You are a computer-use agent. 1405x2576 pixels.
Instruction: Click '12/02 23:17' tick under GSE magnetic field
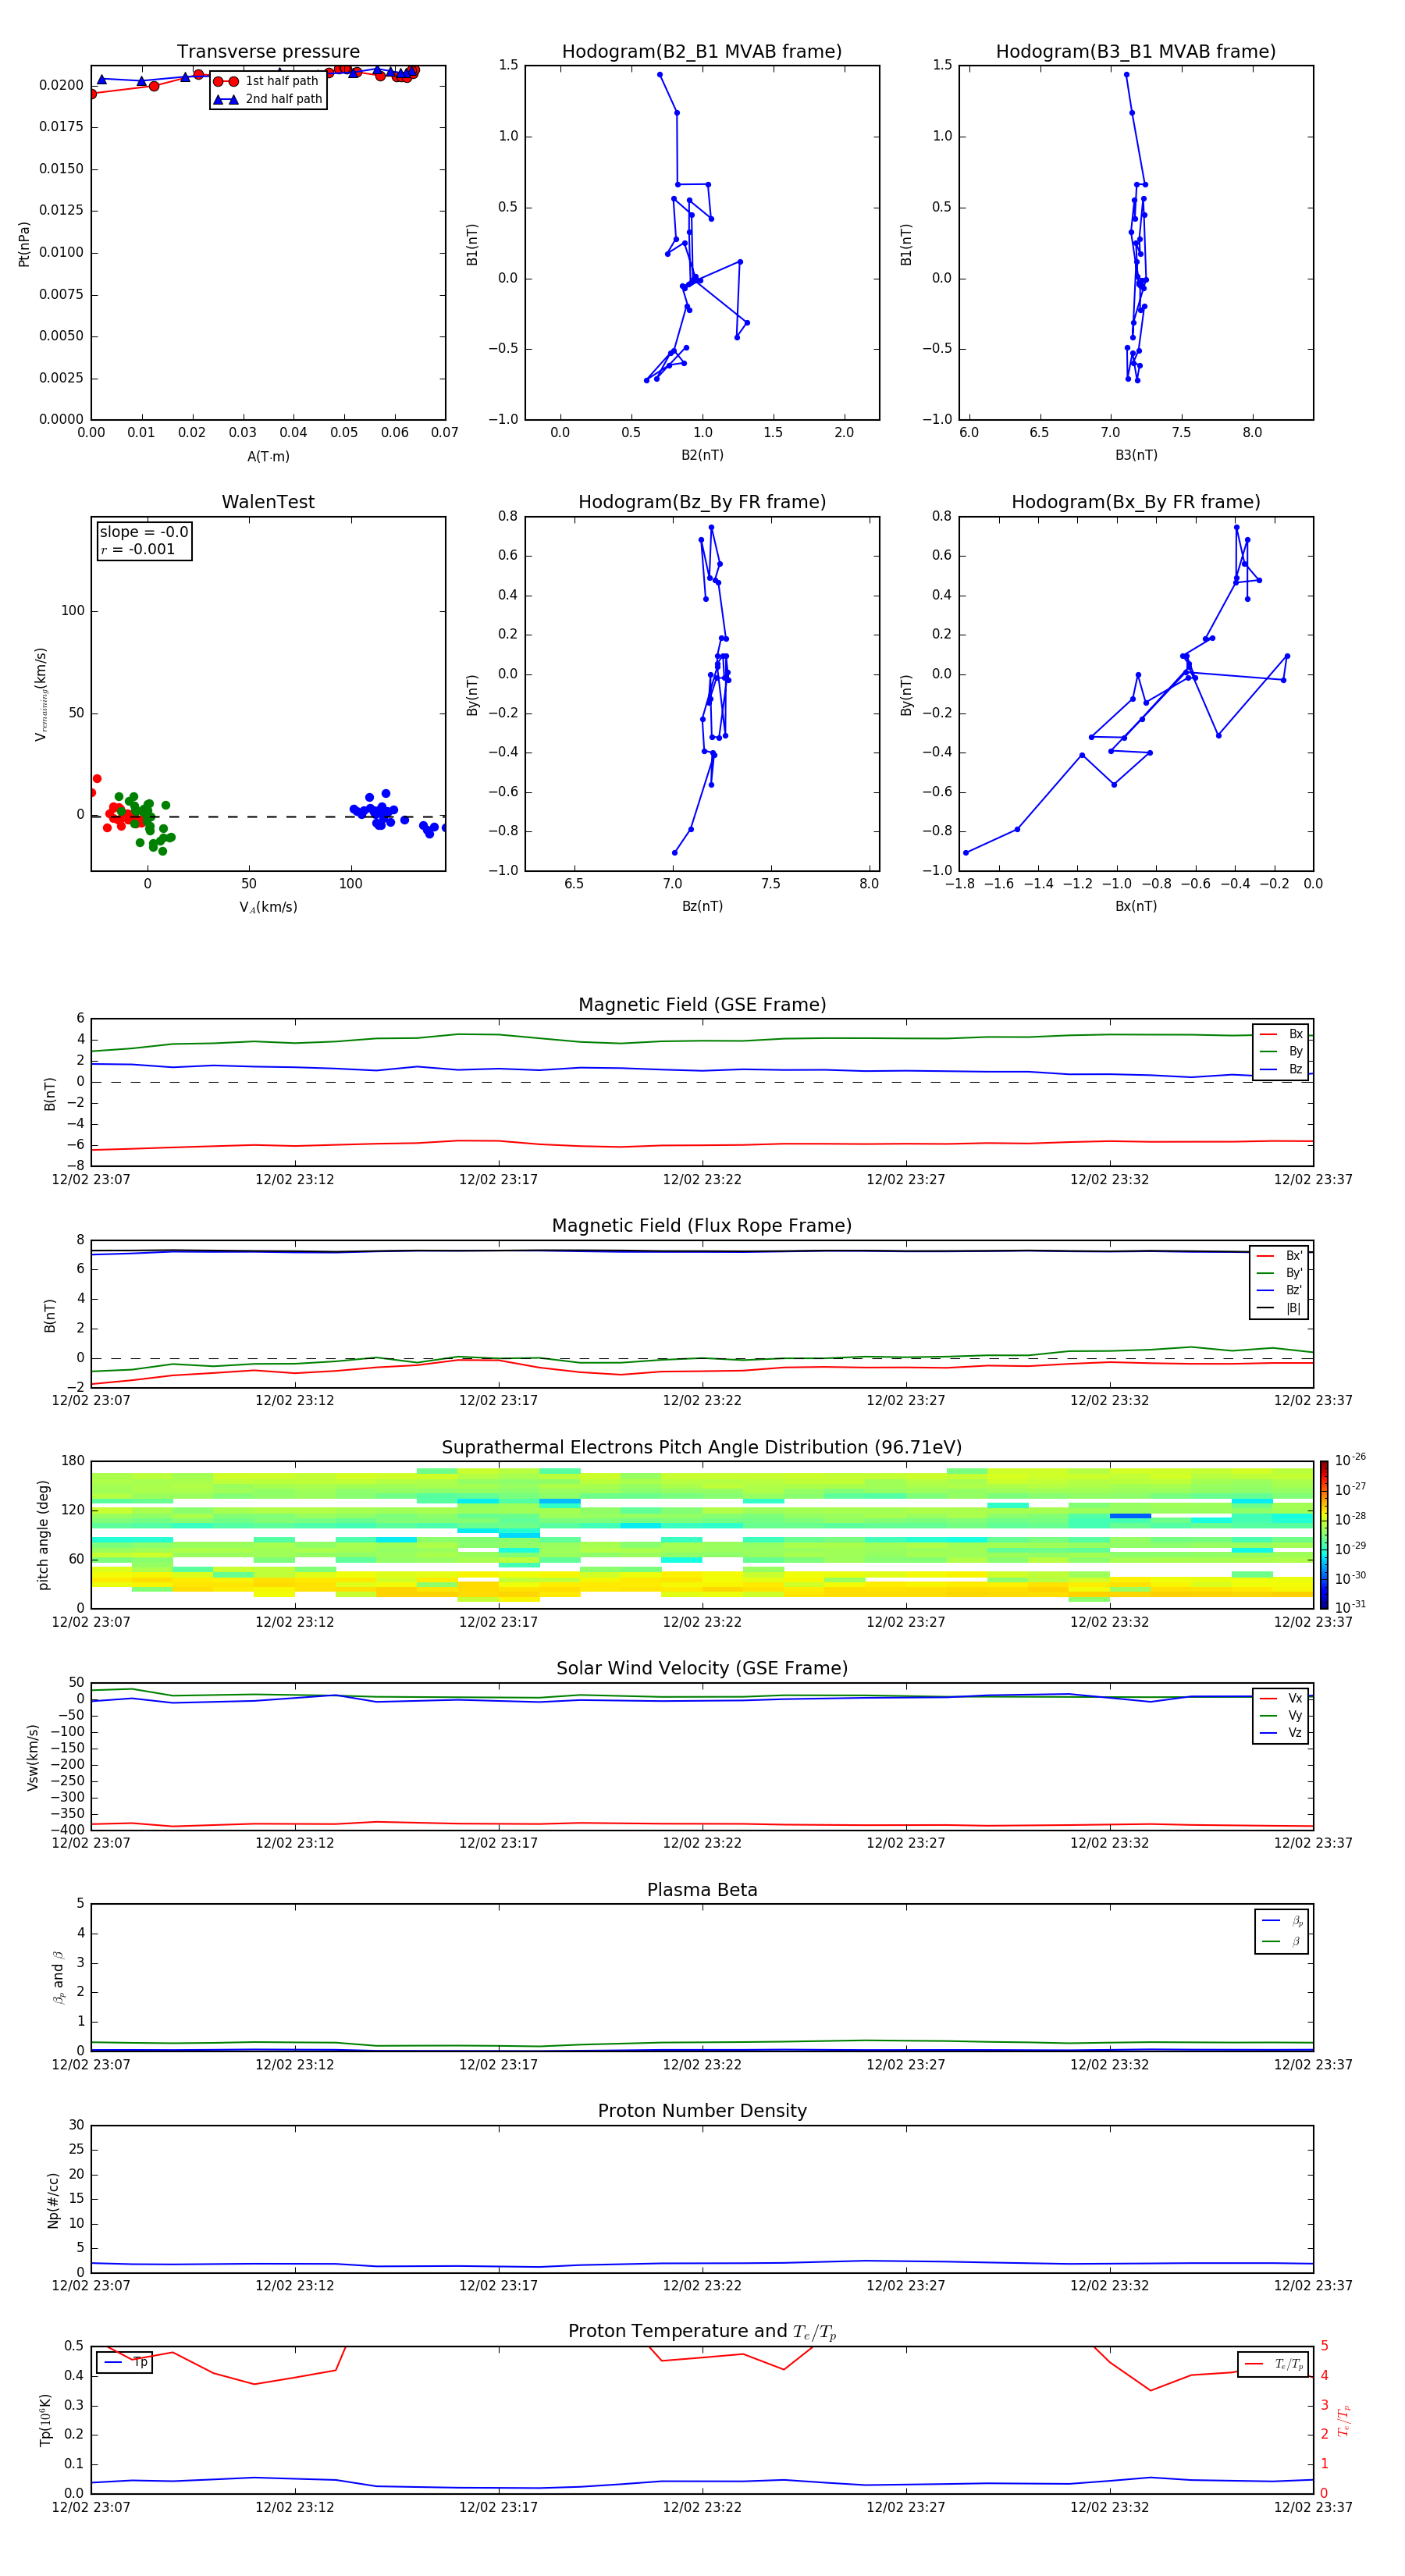(x=498, y=1179)
